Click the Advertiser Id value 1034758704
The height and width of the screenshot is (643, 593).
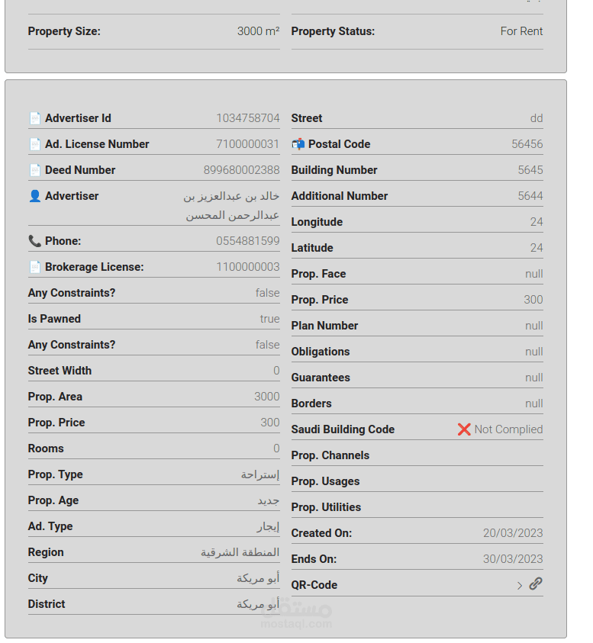[247, 118]
